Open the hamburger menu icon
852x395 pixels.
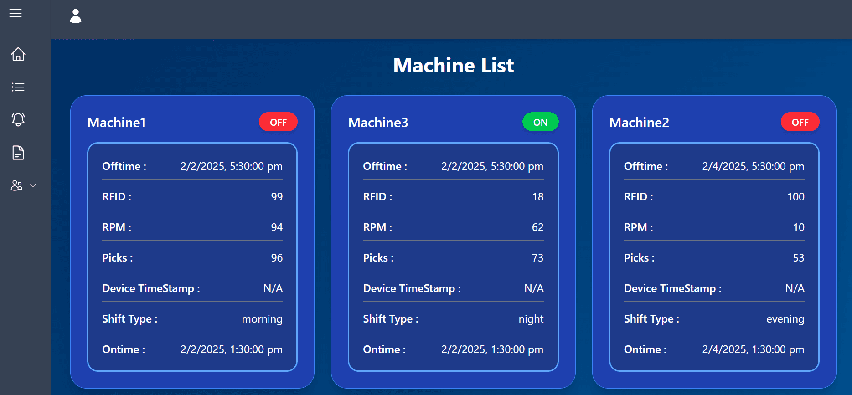(x=15, y=13)
